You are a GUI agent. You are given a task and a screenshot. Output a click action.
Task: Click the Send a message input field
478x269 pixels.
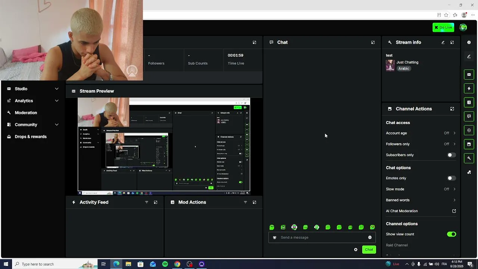[322, 237]
